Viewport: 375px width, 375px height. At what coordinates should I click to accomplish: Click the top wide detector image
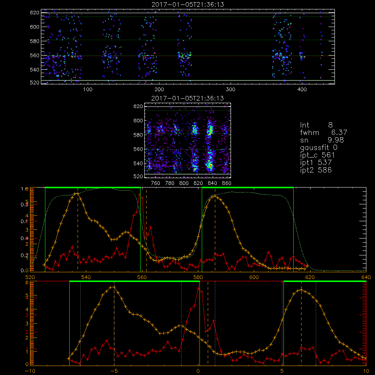pyautogui.click(x=188, y=46)
